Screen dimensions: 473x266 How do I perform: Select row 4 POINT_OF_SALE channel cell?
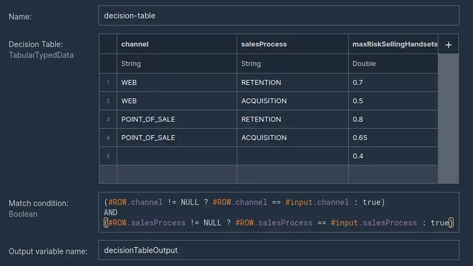click(x=177, y=137)
